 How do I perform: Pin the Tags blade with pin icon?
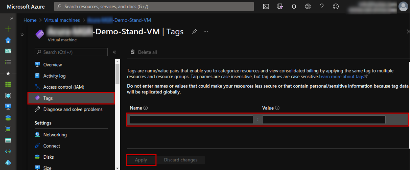[194, 32]
